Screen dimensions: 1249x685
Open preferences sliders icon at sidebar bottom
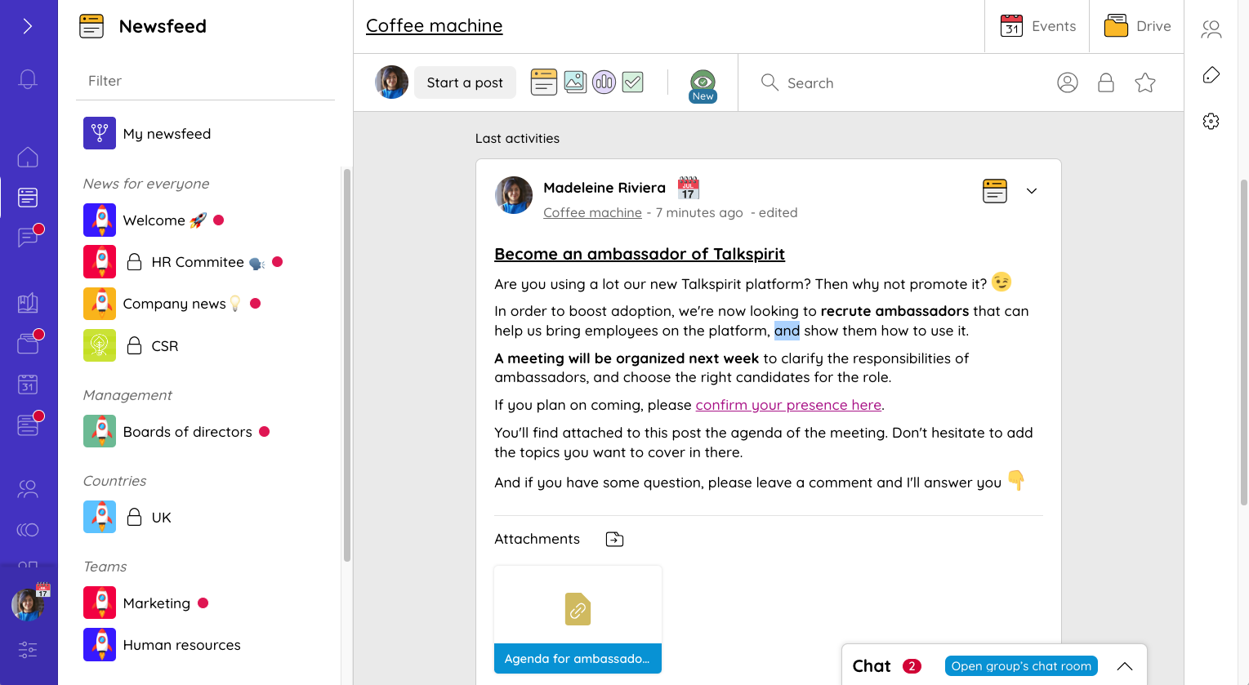[x=28, y=650]
